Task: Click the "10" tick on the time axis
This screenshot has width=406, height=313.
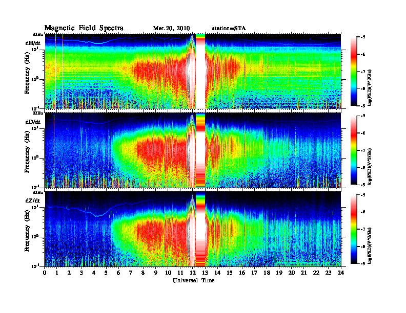Action: pos(168,273)
